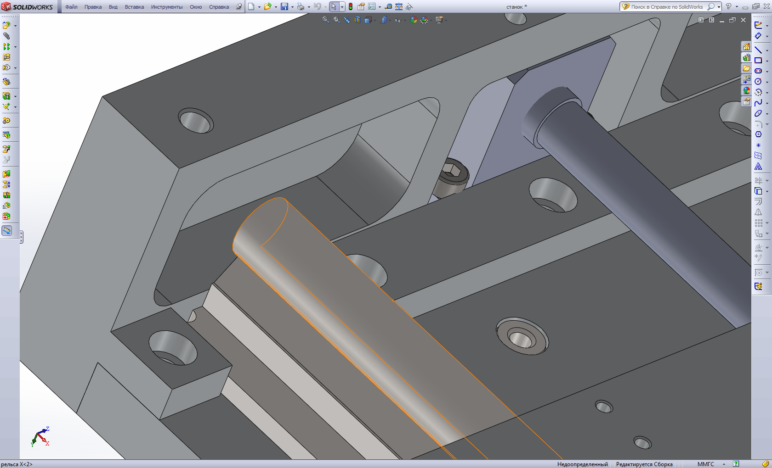Click the Insert Components icon

6,26
